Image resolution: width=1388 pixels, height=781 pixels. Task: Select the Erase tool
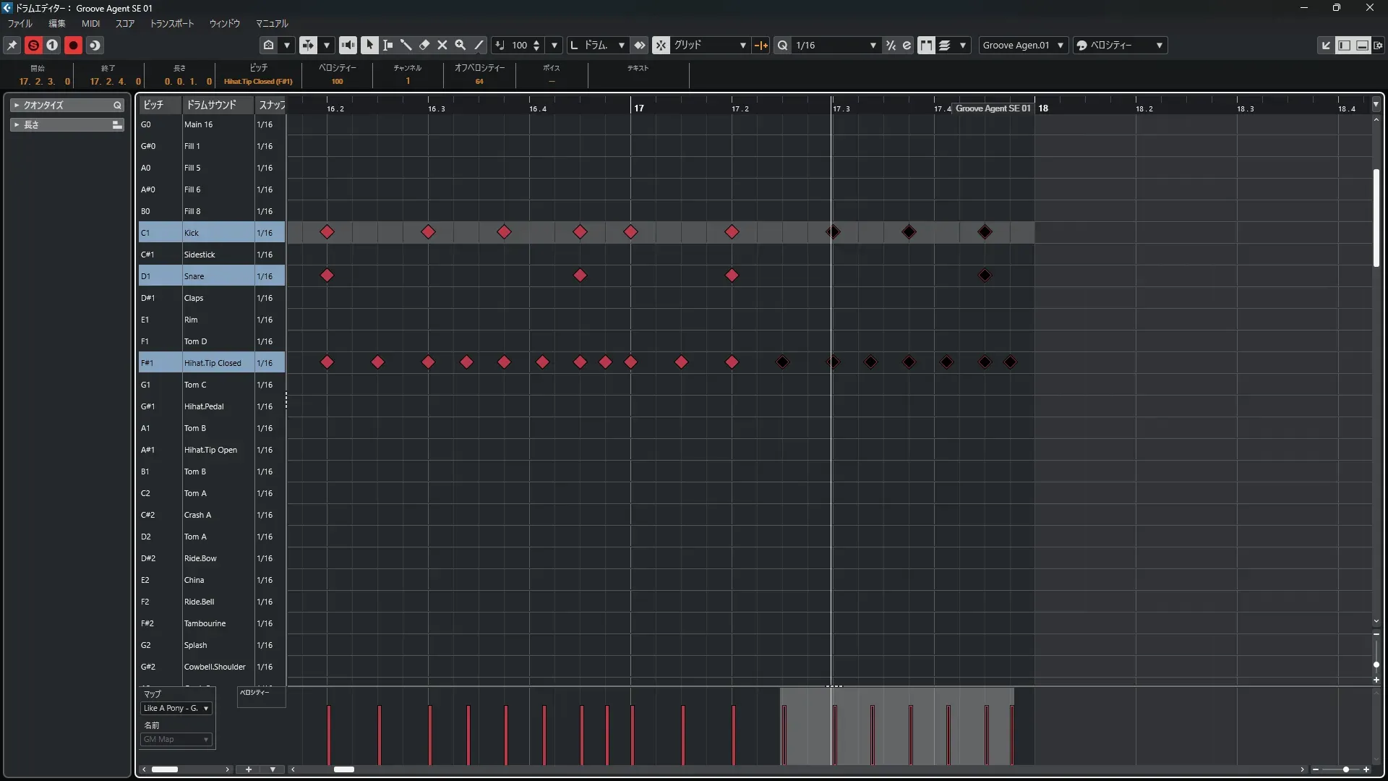424,45
